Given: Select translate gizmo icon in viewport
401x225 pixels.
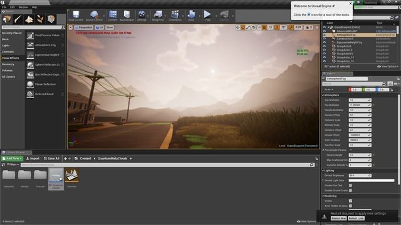Looking at the screenshot, I should [x=237, y=27].
